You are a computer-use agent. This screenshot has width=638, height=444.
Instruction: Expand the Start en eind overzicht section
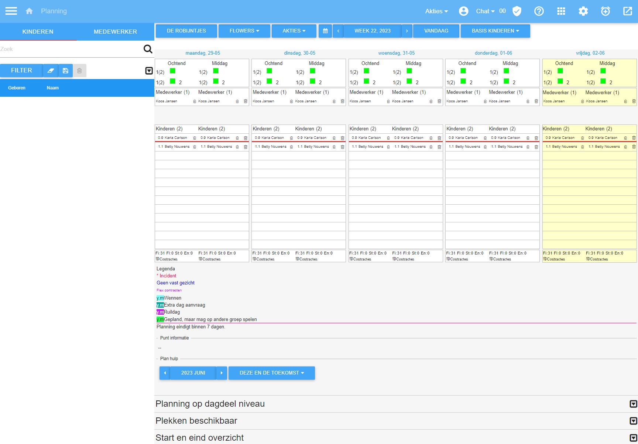[x=633, y=438]
